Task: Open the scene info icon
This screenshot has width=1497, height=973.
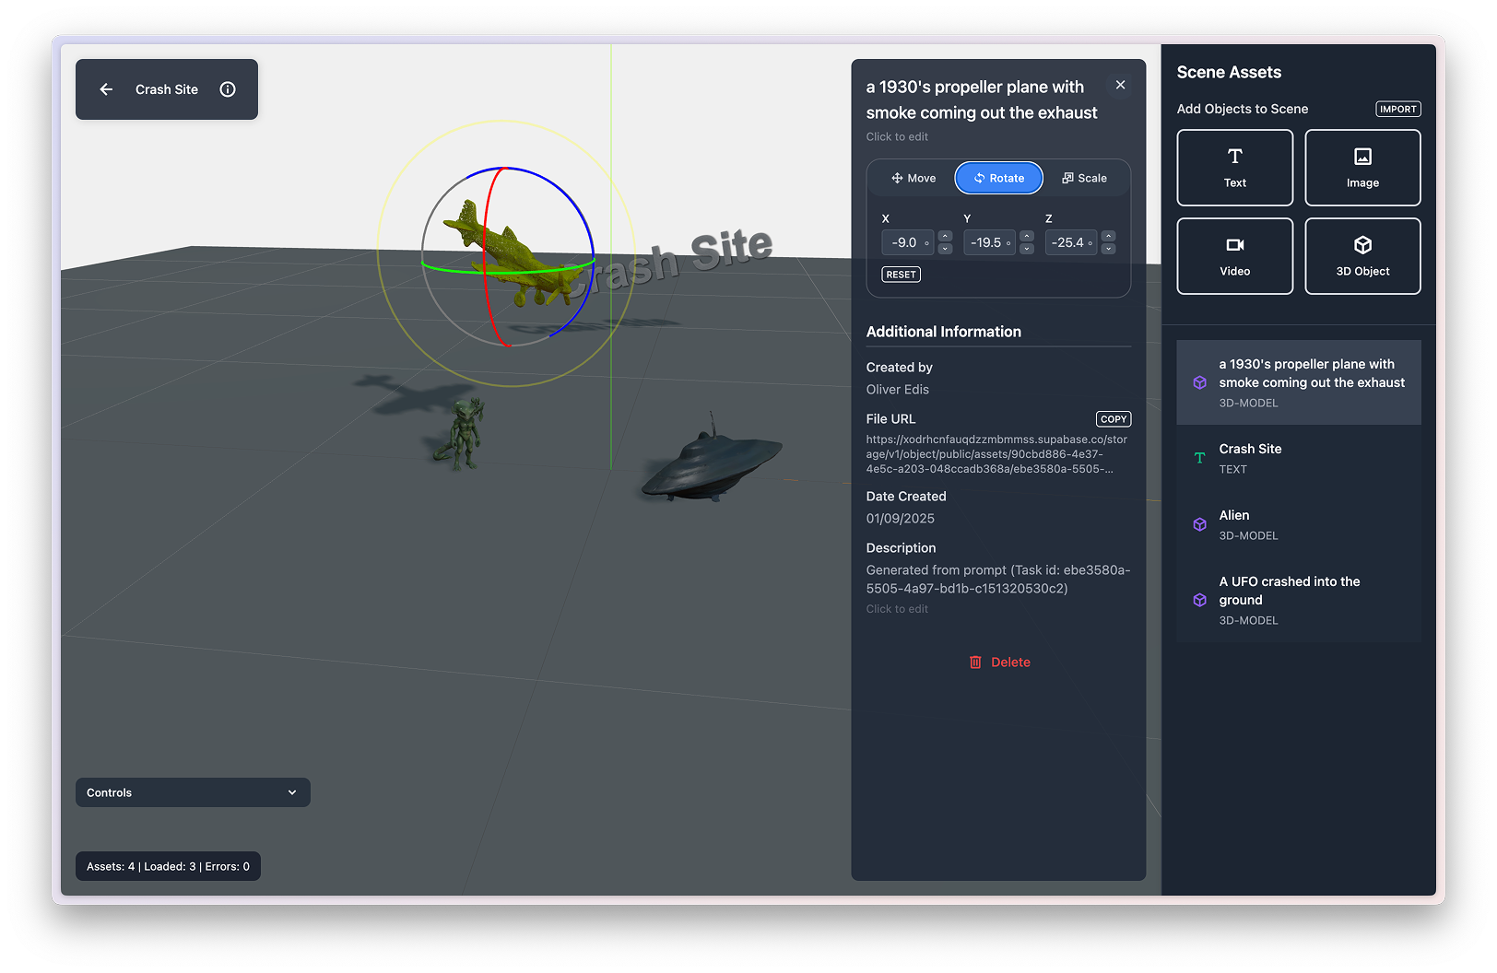Action: pyautogui.click(x=228, y=89)
